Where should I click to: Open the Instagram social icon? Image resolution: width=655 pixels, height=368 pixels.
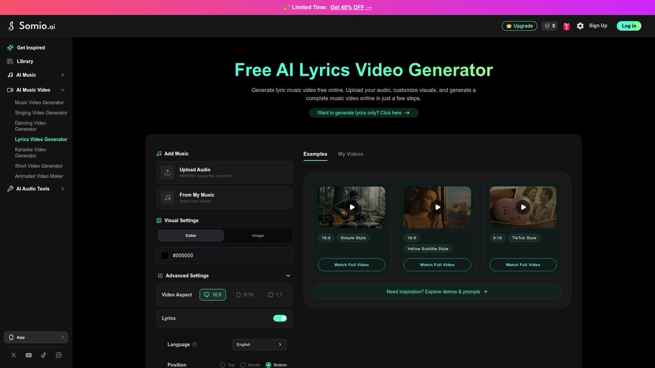click(x=58, y=355)
